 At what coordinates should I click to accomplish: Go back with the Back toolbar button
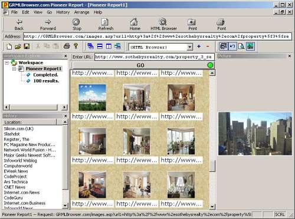(x=19, y=25)
